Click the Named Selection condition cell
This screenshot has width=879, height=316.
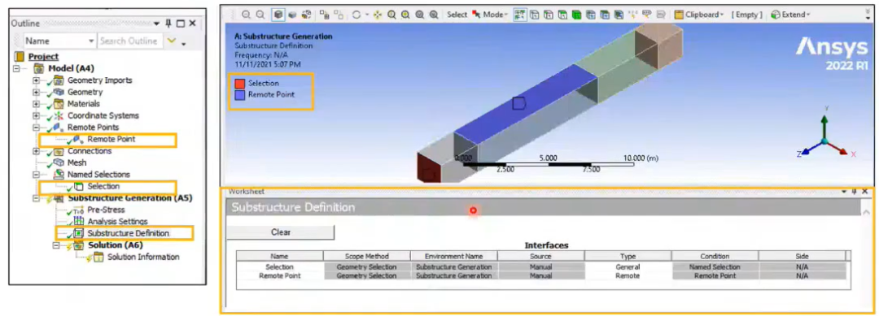pyautogui.click(x=715, y=266)
